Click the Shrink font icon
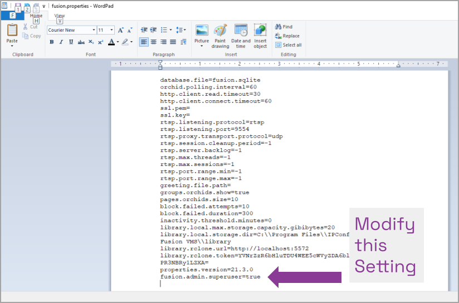This screenshot has height=303, width=459. (x=130, y=30)
